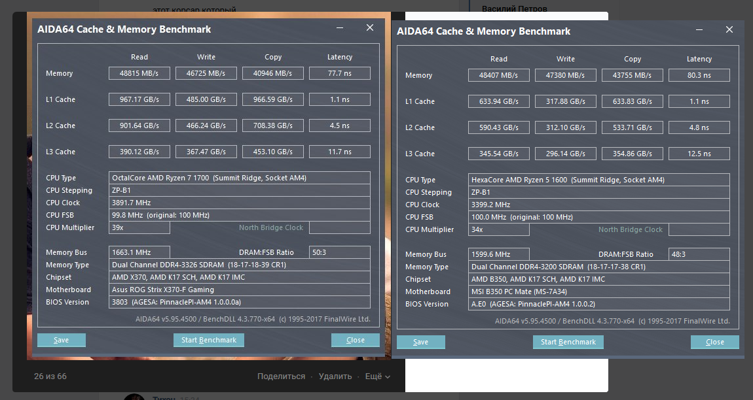Screen dimensions: 753x400
Task: Click CPU FSB value 99.8 MHz
Action: click(x=240, y=215)
